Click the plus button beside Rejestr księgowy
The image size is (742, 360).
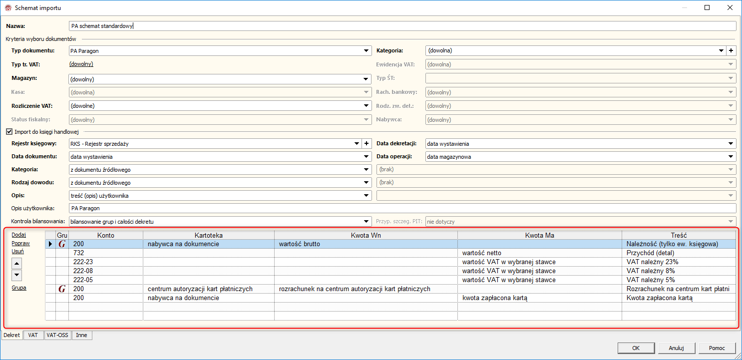(366, 144)
